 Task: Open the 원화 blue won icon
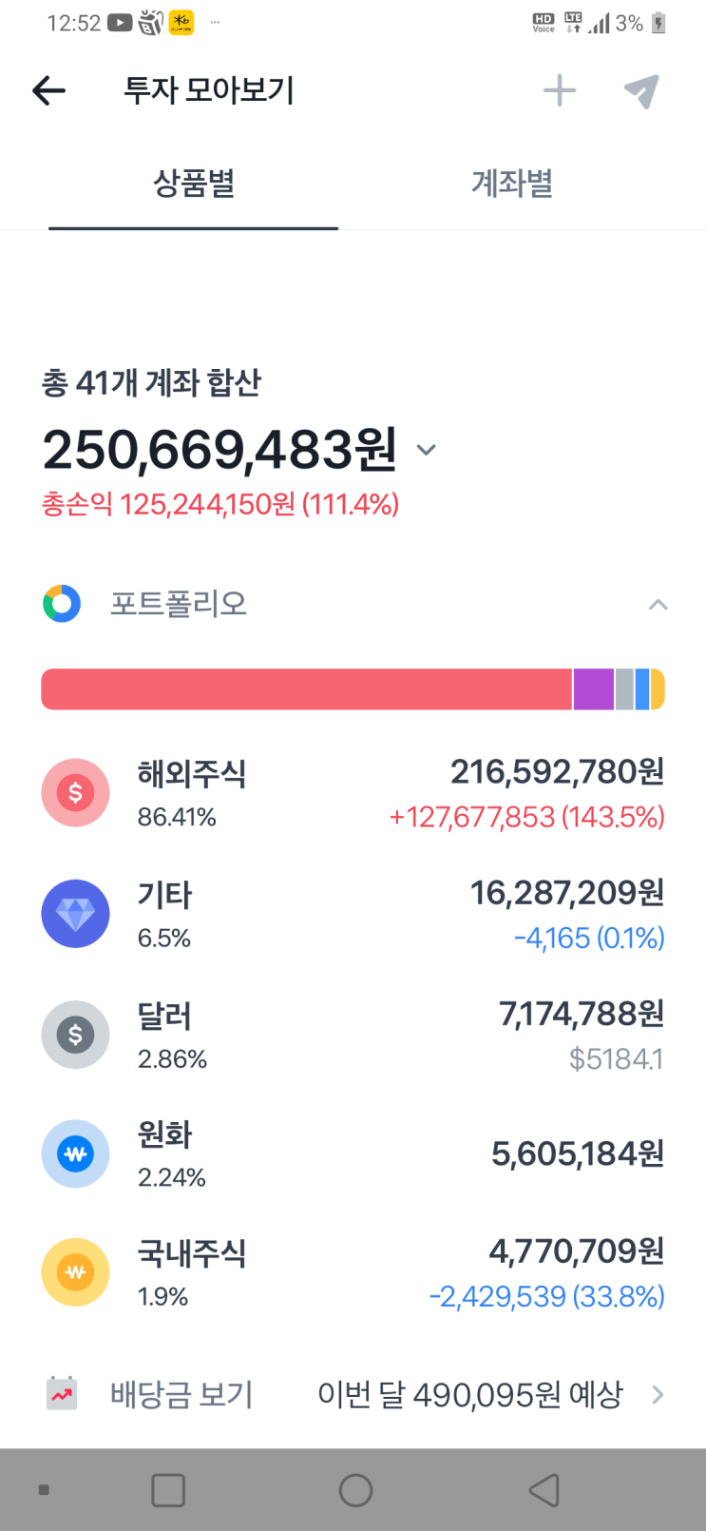pyautogui.click(x=75, y=1153)
